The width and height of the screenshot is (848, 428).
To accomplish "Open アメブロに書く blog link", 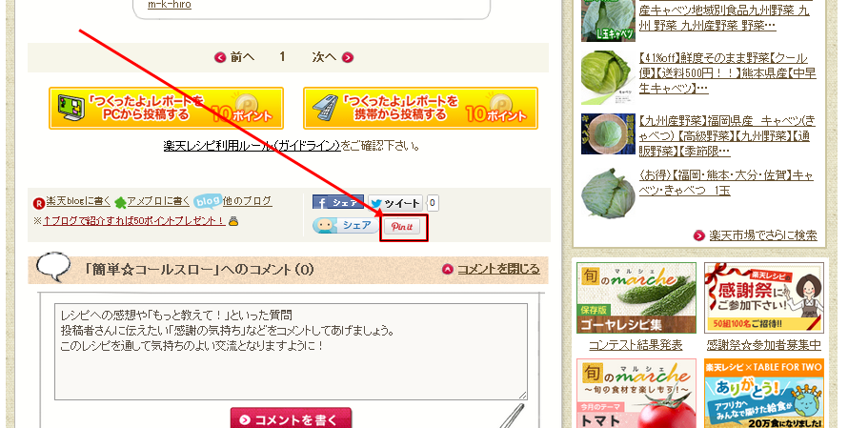I will pyautogui.click(x=151, y=201).
